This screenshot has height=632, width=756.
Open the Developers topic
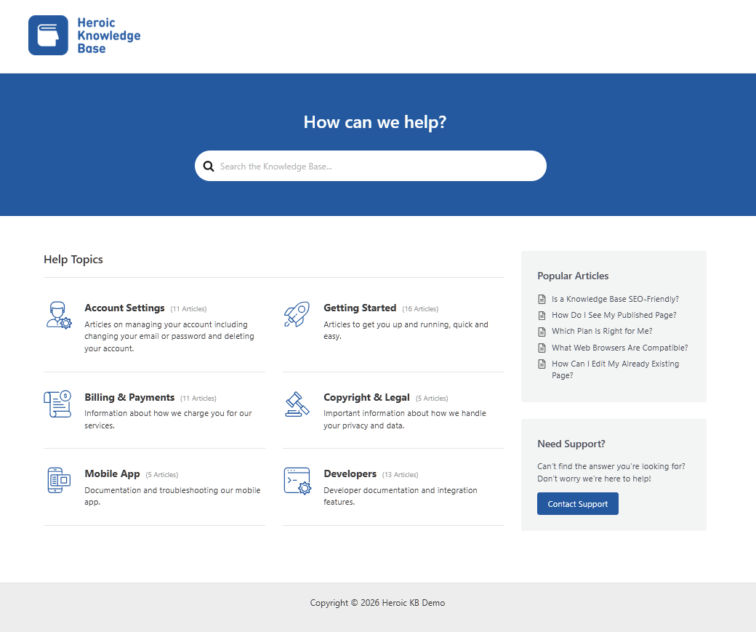point(350,473)
